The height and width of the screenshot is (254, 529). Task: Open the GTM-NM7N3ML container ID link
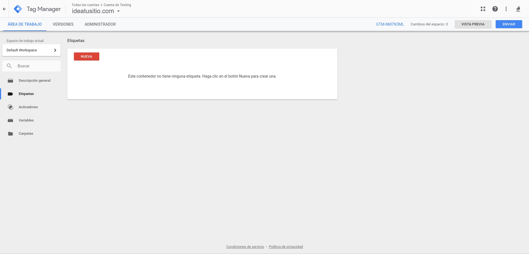pos(390,24)
